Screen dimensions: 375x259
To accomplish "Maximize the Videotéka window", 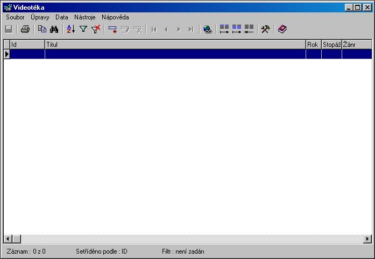I will tap(358, 8).
